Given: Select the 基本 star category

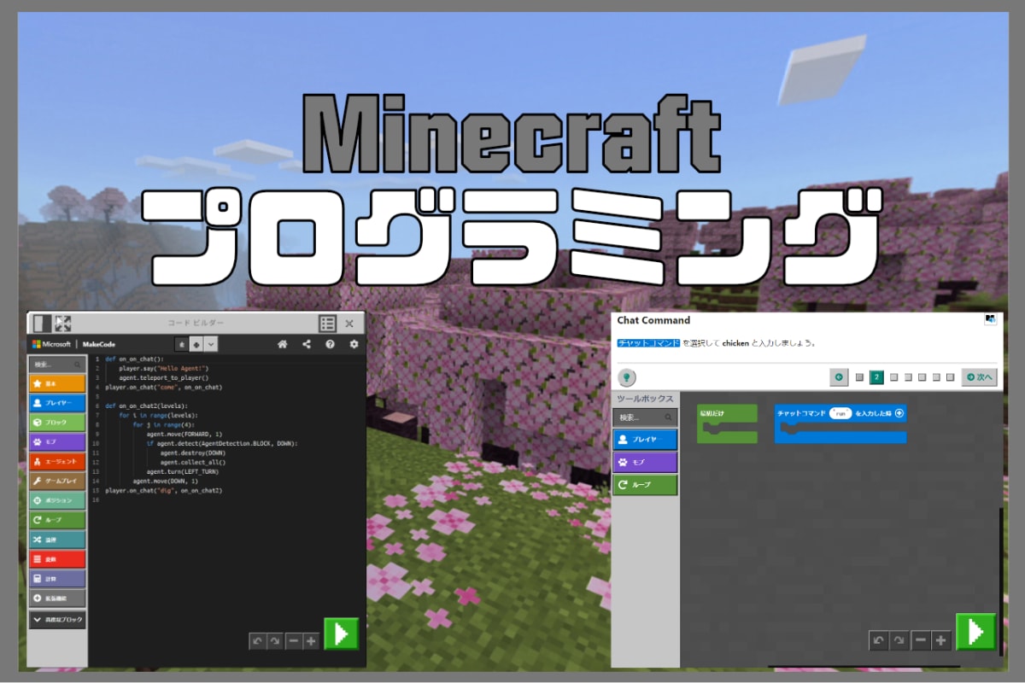Looking at the screenshot, I should [57, 383].
